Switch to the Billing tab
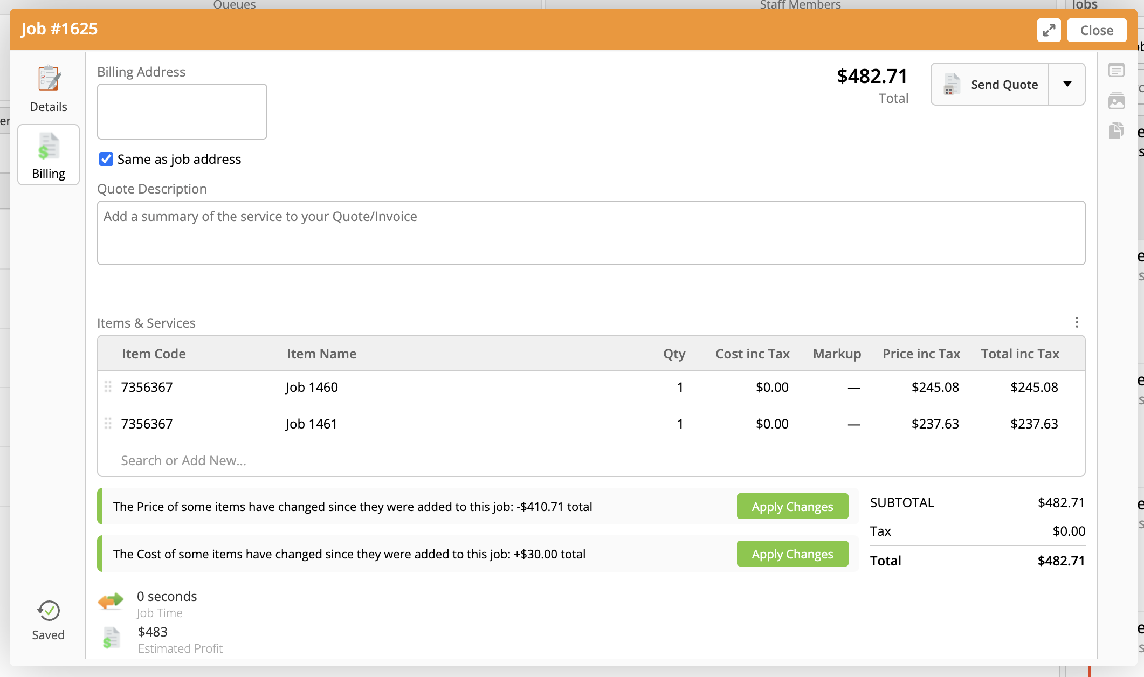 coord(49,155)
